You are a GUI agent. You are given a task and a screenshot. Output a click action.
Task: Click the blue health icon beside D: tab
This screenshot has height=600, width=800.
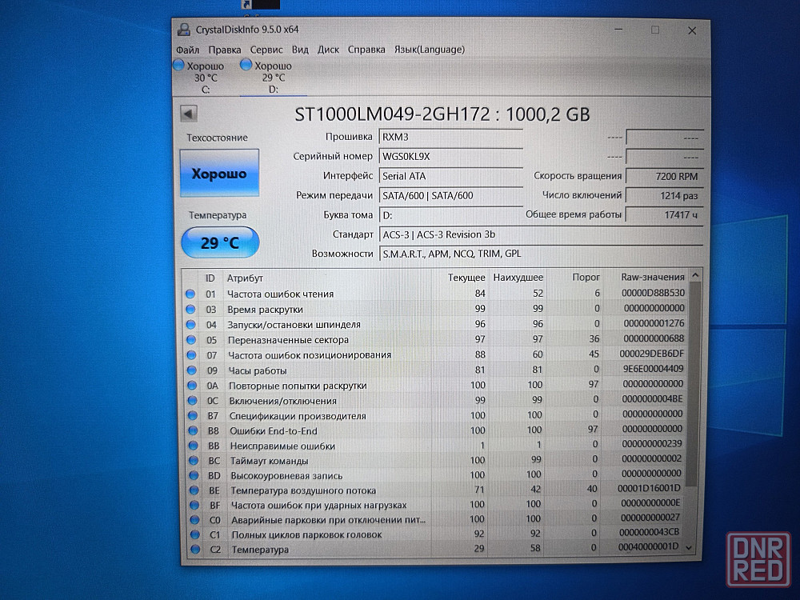point(246,65)
